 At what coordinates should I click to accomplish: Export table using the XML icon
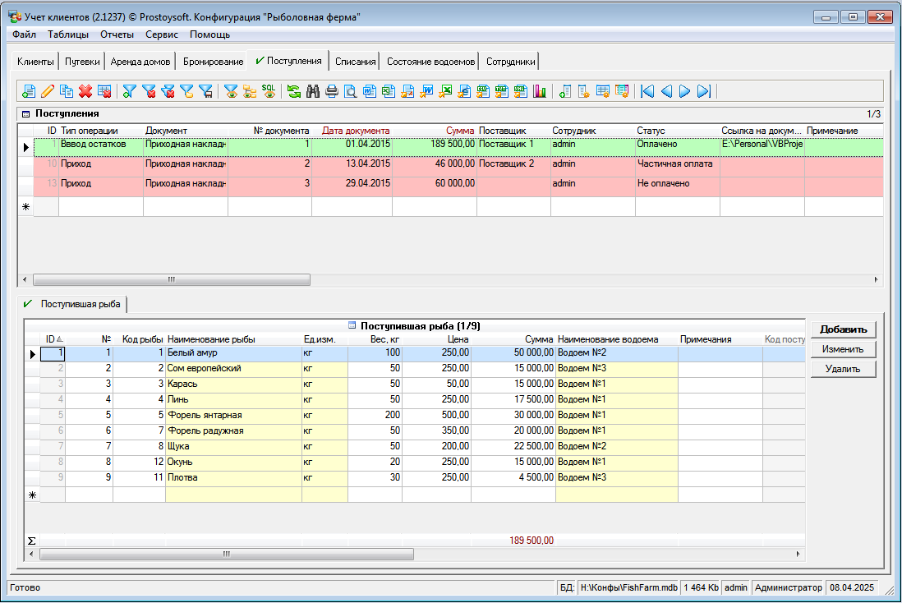click(x=520, y=91)
